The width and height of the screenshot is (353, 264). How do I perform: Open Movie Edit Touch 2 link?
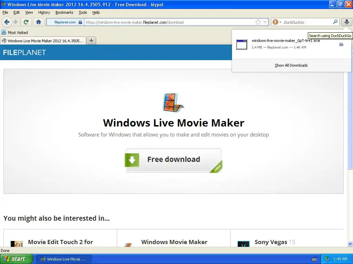coord(60,242)
